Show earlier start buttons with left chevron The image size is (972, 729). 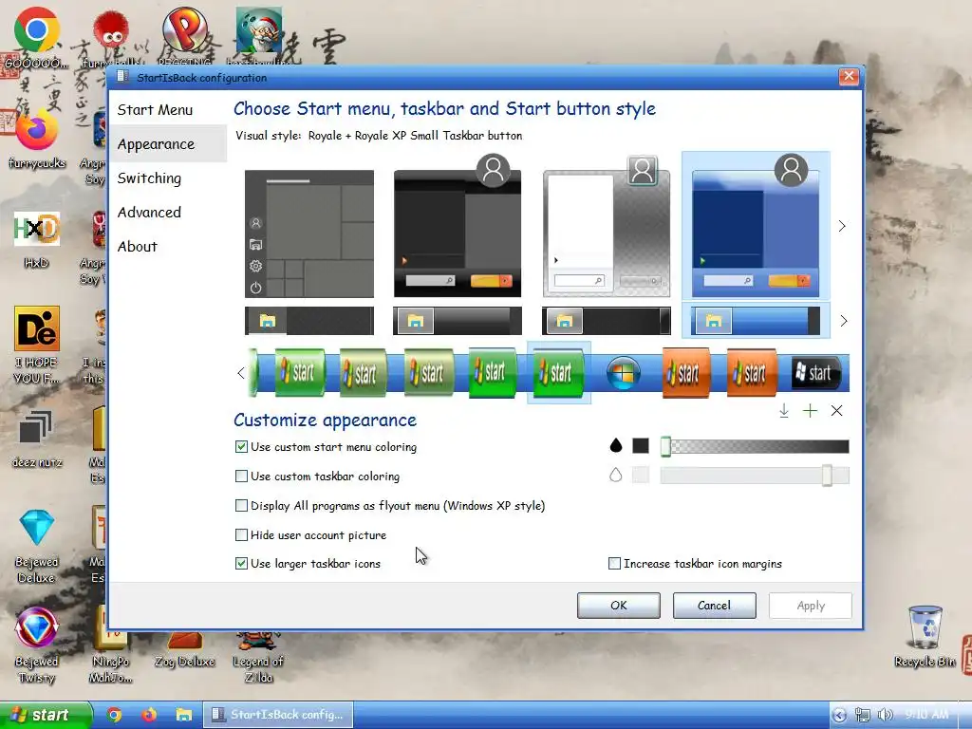(241, 373)
